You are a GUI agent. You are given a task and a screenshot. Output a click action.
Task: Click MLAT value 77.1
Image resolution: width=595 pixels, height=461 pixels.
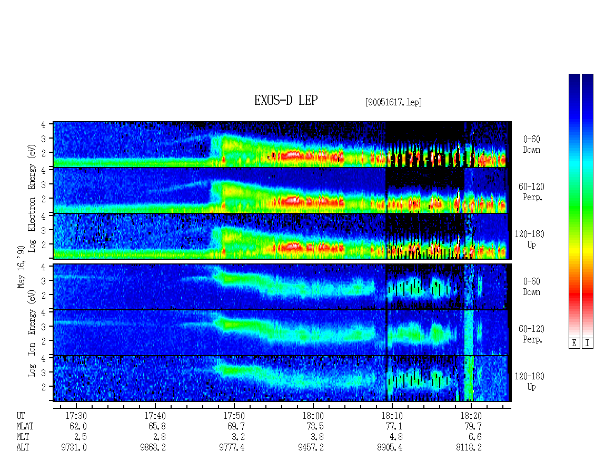click(x=394, y=426)
